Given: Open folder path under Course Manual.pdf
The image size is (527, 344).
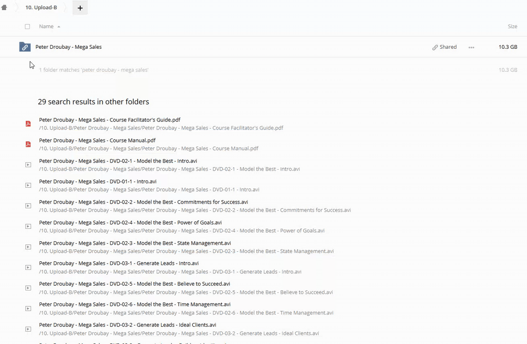Looking at the screenshot, I should pyautogui.click(x=148, y=149).
